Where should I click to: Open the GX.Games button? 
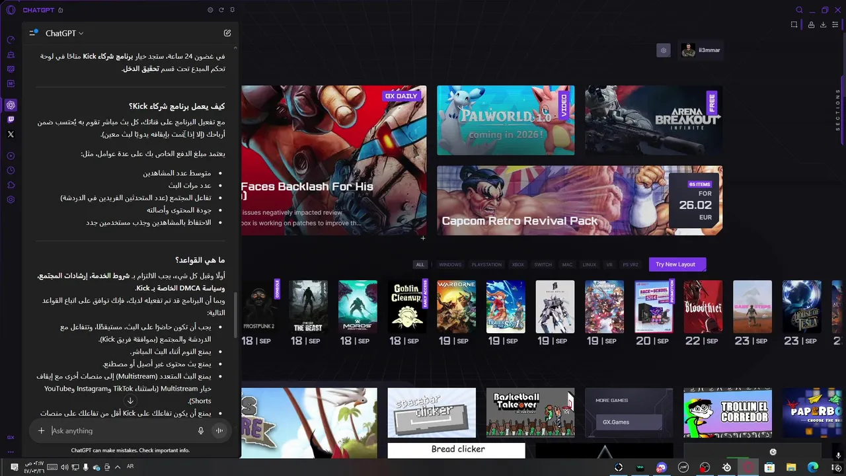pos(629,422)
